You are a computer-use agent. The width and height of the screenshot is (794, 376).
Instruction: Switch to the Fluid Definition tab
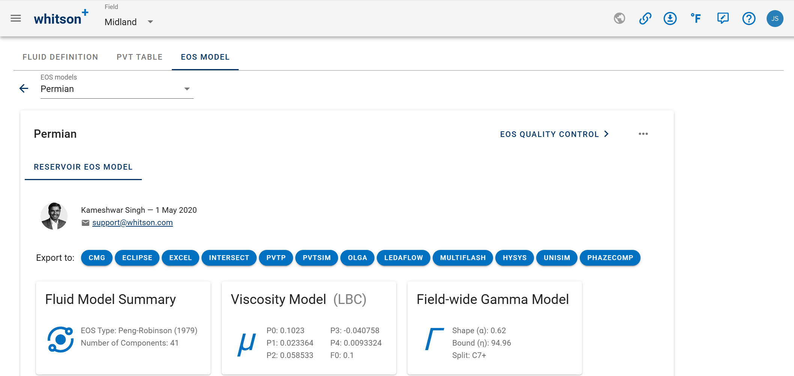[60, 57]
